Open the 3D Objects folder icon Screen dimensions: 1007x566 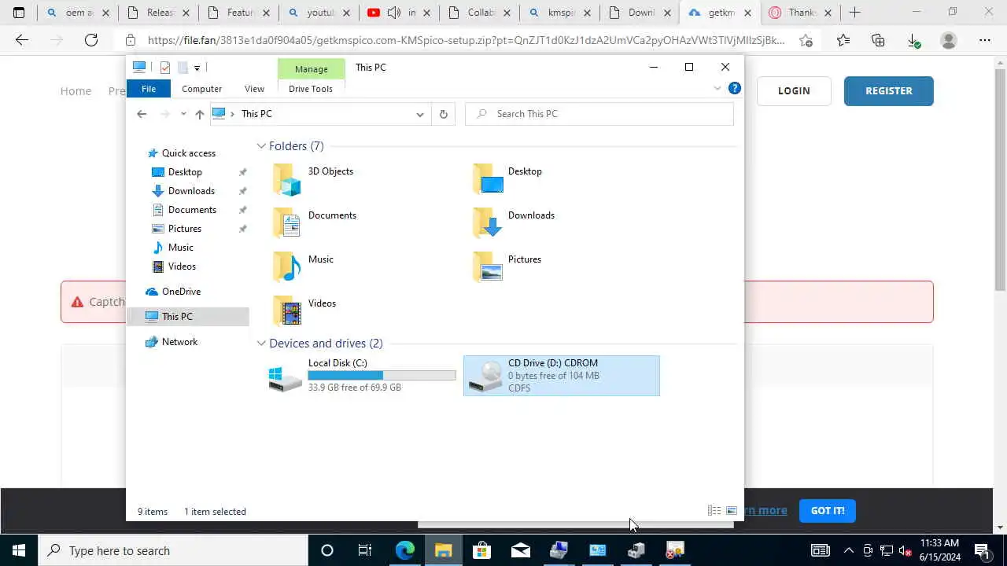tap(287, 179)
